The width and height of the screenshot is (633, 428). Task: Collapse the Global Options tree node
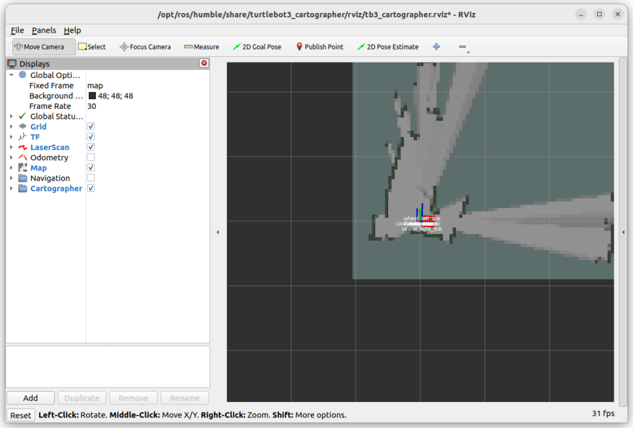coord(11,75)
